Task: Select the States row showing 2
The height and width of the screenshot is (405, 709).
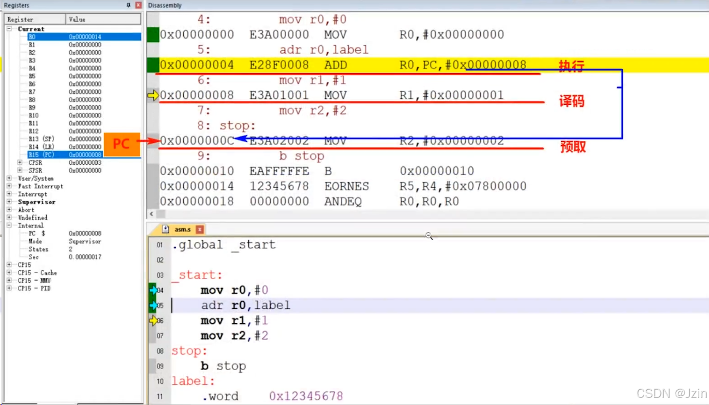Action: pos(85,249)
